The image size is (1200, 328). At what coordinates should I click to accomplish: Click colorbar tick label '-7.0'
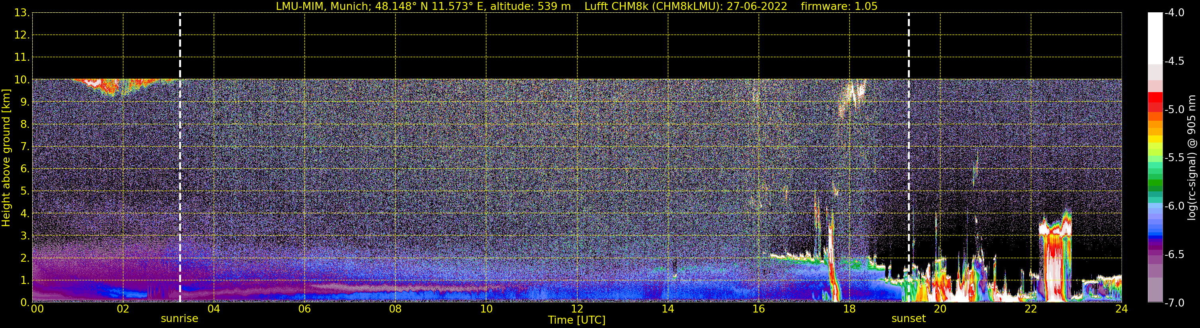click(x=1175, y=303)
